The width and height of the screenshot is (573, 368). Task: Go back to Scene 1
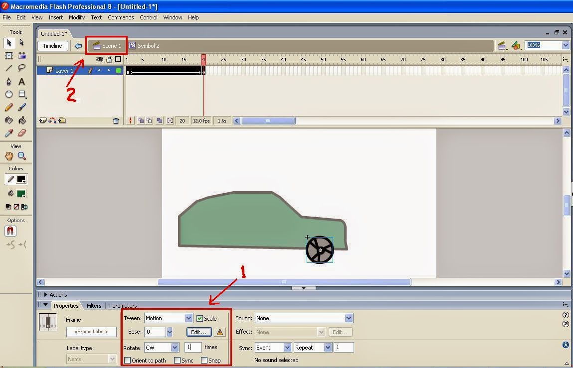point(107,46)
